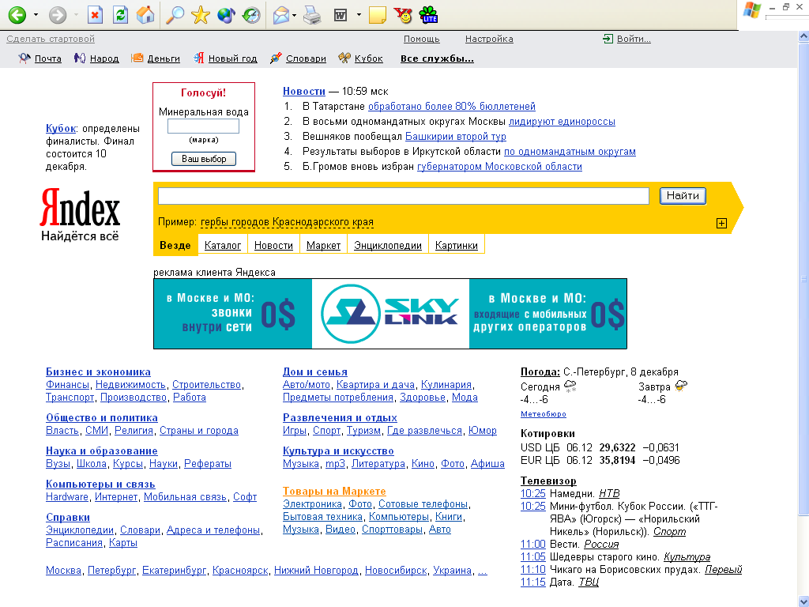
Task: Open the Компьютеры и связь category
Action: click(x=100, y=484)
